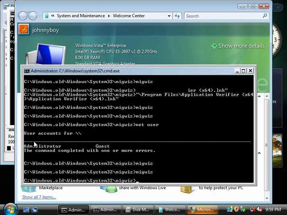Click the system clock 9:59 PM
Viewport: 287px width, 215px height.
pos(273,210)
